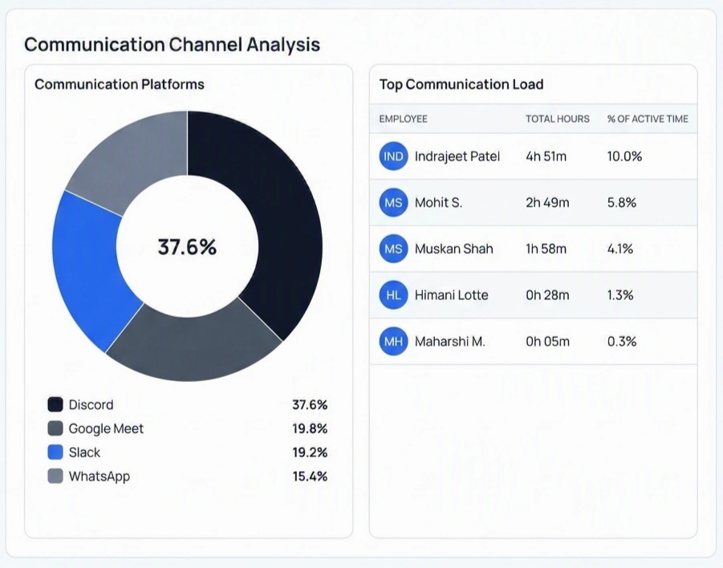Click the 19.2% Slack percentage
Image resolution: width=723 pixels, height=568 pixels.
pos(310,452)
